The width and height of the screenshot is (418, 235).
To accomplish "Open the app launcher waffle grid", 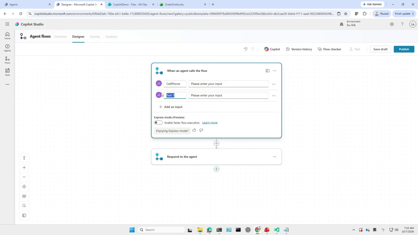I will pyautogui.click(x=7, y=24).
